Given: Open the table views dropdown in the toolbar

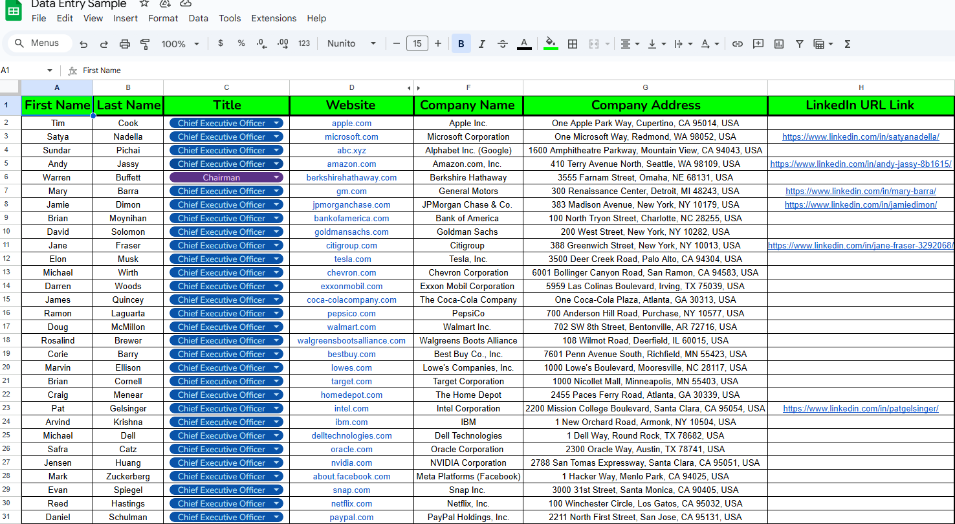Looking at the screenshot, I should 823,44.
